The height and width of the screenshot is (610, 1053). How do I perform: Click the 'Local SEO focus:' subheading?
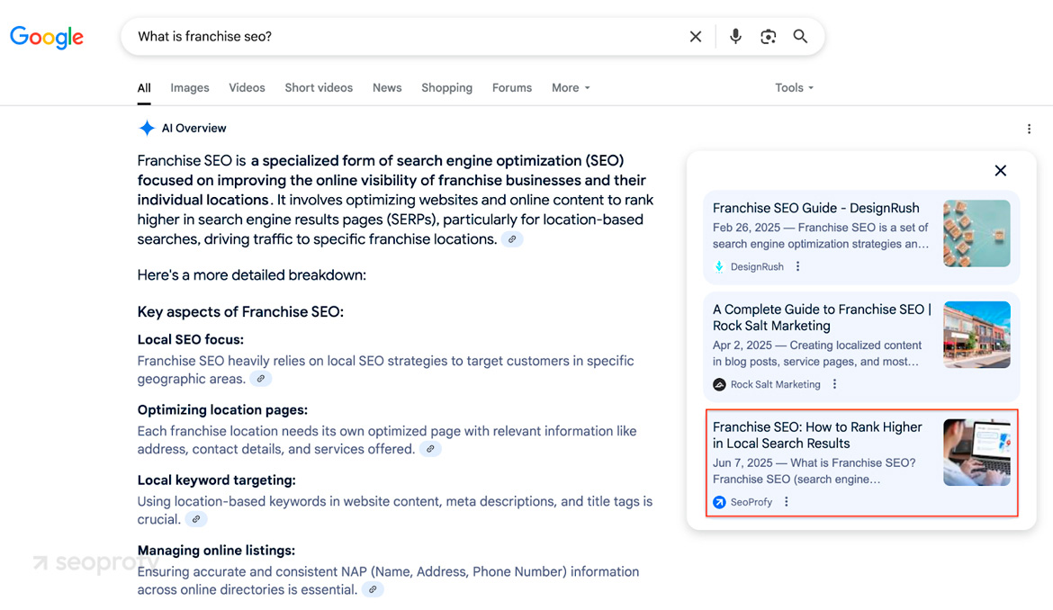[191, 339]
